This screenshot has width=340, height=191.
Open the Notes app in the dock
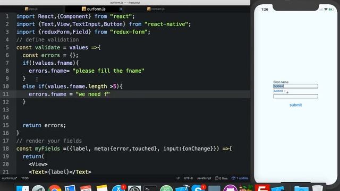[x=102, y=188]
